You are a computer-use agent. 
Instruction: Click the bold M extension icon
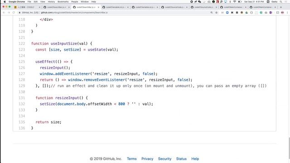(232, 13)
